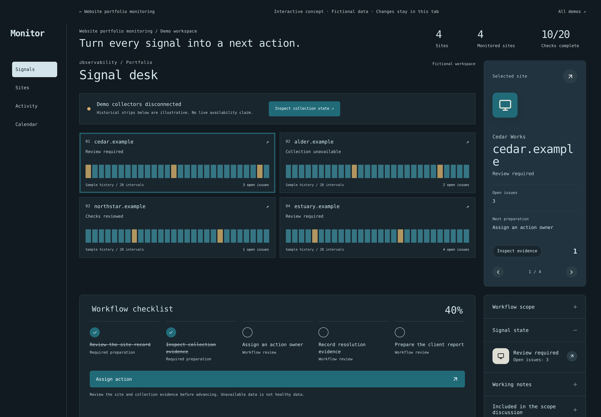Open Calendar in the sidebar
Screen dimensions: 601x417
(35, 125)
